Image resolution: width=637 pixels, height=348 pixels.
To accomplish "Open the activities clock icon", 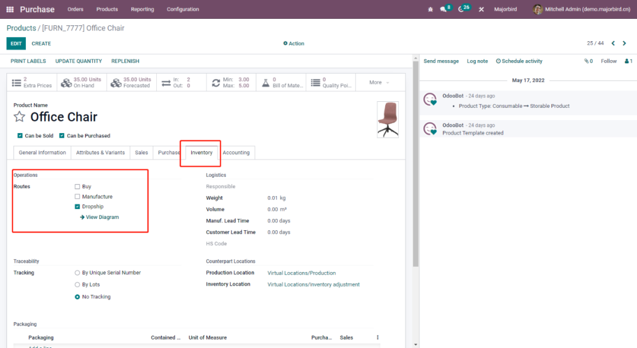I will [461, 9].
